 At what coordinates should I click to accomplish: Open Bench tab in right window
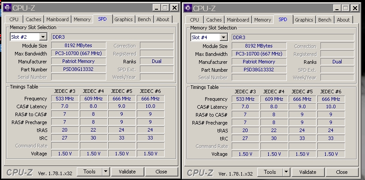(x=324, y=20)
